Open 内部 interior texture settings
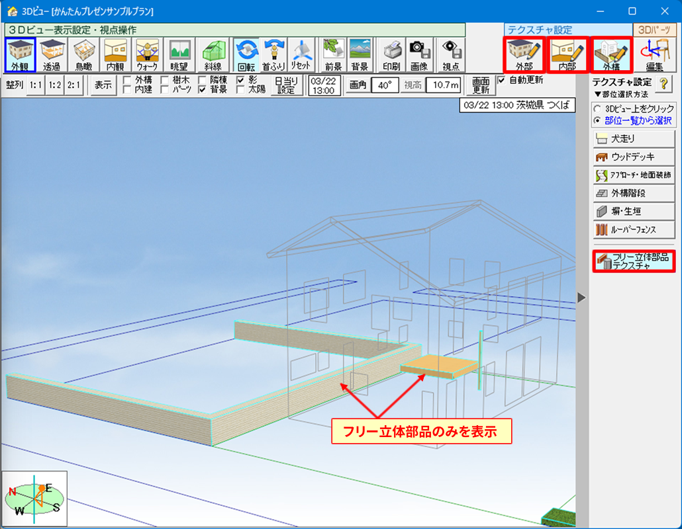 pos(567,55)
